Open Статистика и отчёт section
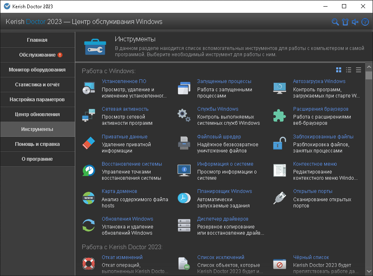 tap(37, 85)
